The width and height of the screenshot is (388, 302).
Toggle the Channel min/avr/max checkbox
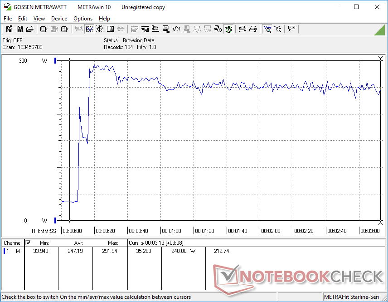pos(28,243)
